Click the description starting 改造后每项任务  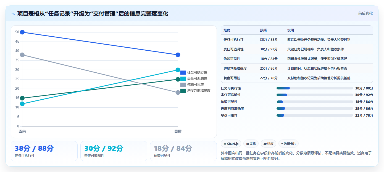pyautogui.click(x=319, y=40)
